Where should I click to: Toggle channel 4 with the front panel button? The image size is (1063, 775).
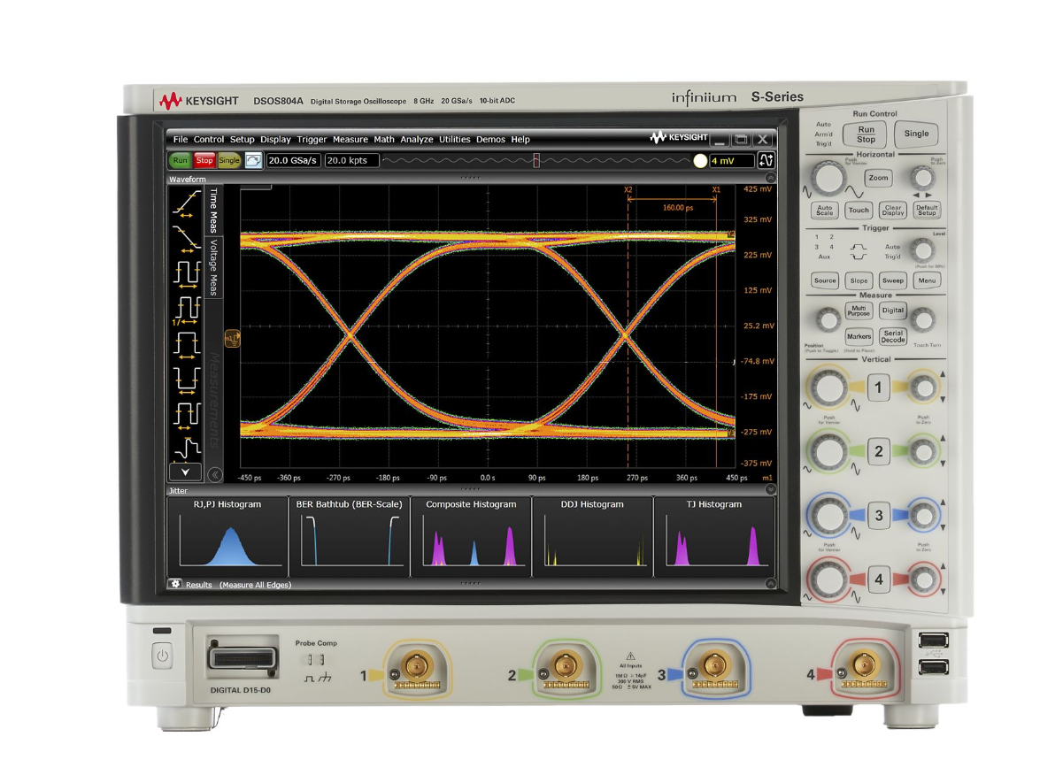click(x=878, y=579)
